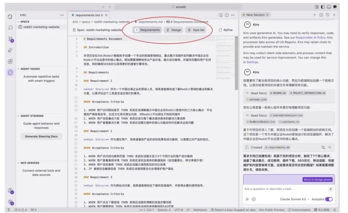Click specs in the breadcrumb path
Image resolution: width=348 pixels, height=213 pixels.
tap(86, 22)
